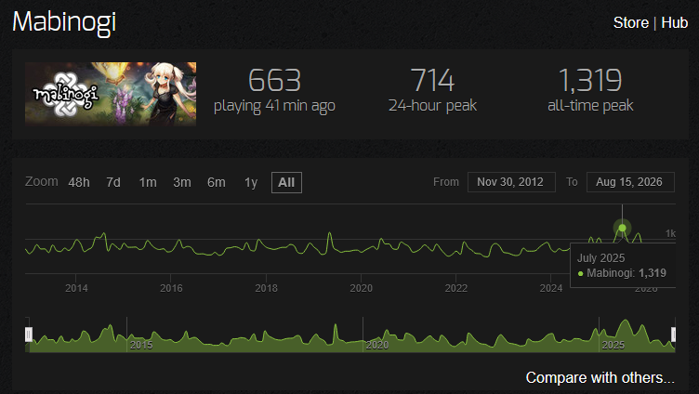Click the 663 playing count
This screenshot has height=394, width=699.
pos(274,80)
